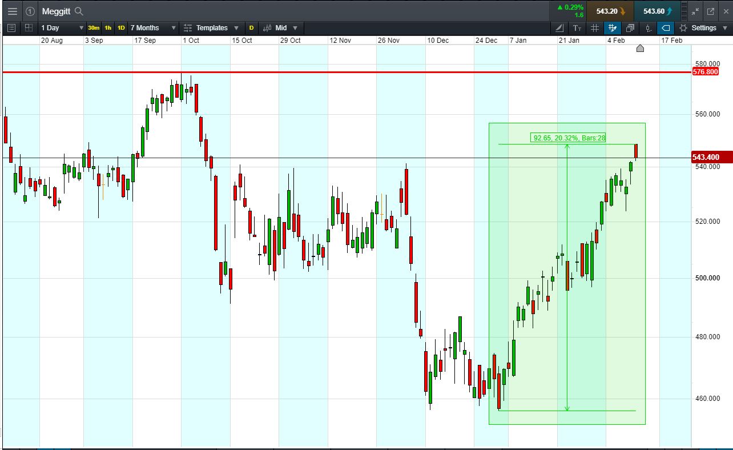733x450 pixels.
Task: Toggle the highlighted drawing-on-grid tool icon
Action: 613,28
